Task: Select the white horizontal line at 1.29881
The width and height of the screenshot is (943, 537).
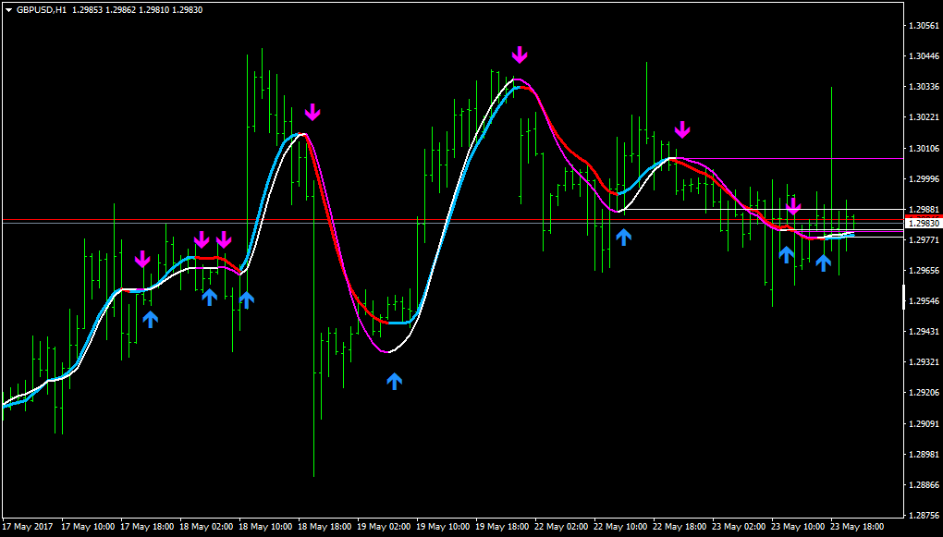Action: pos(764,209)
